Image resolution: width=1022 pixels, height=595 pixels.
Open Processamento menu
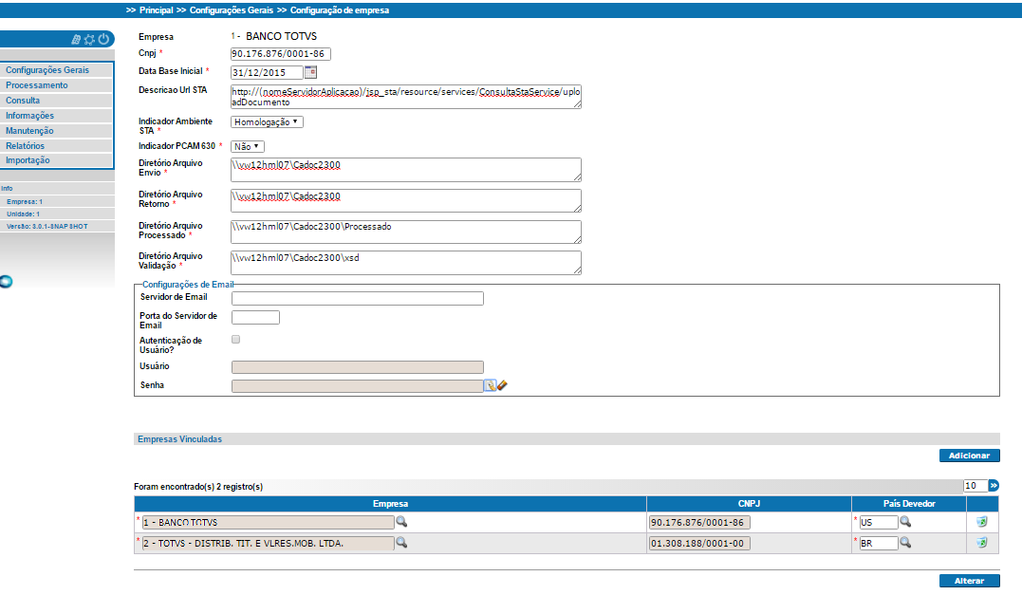57,85
